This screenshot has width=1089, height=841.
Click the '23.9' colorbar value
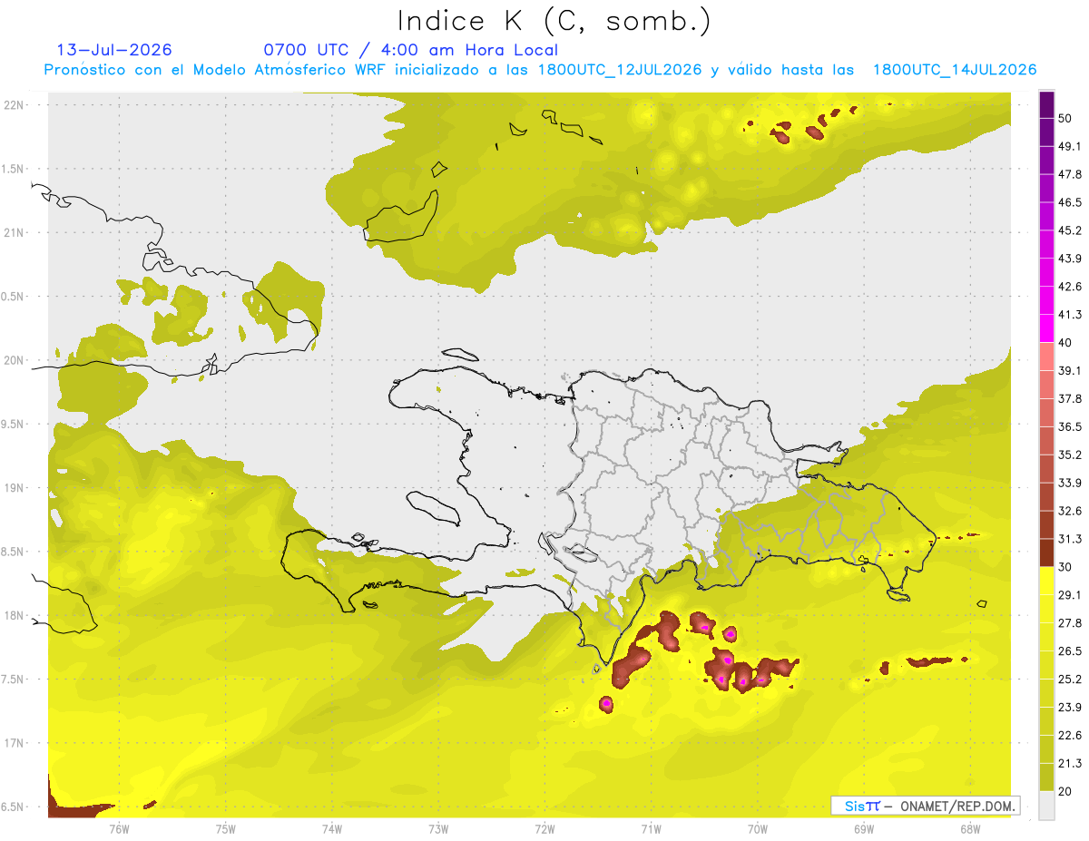(x=1070, y=708)
